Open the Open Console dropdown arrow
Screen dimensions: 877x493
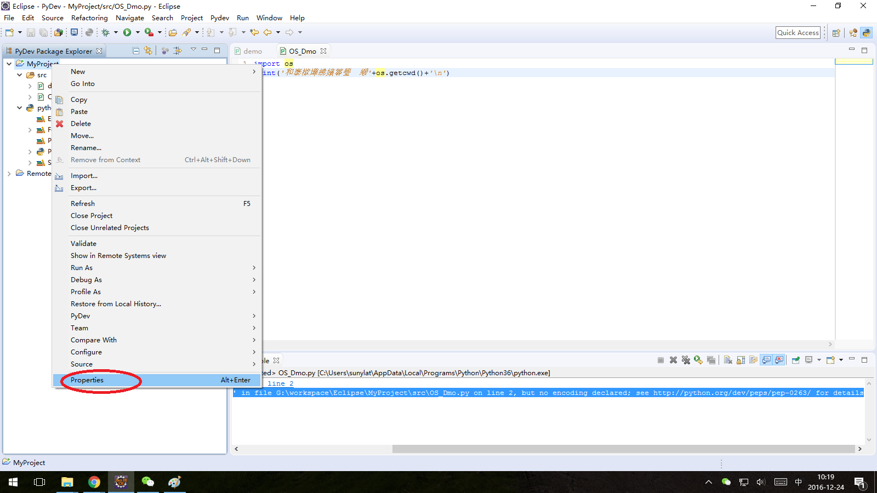click(x=841, y=360)
